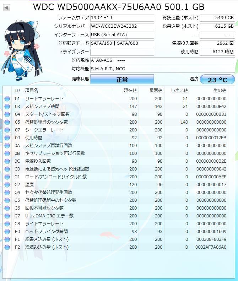Click the しきい値 column header

point(179,91)
